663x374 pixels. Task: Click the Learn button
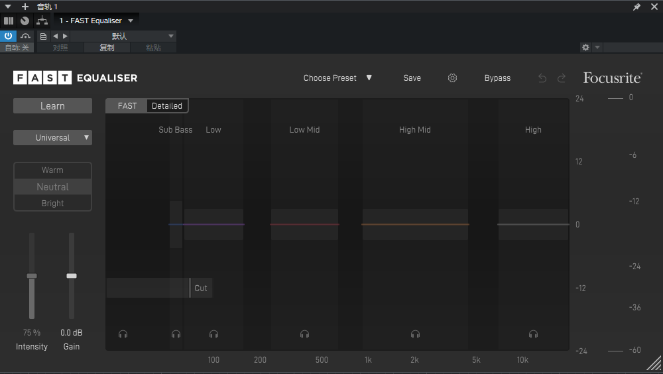(x=52, y=106)
